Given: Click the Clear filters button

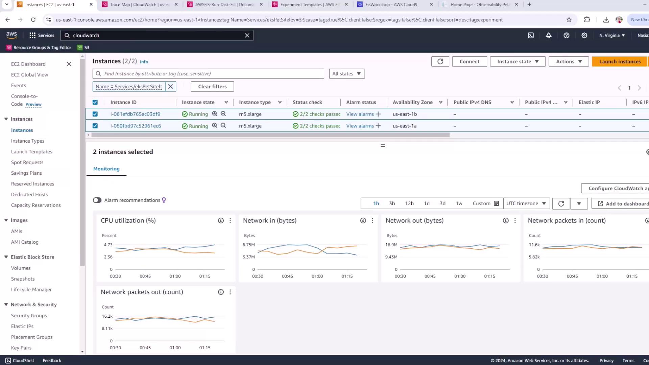Looking at the screenshot, I should 212,87.
